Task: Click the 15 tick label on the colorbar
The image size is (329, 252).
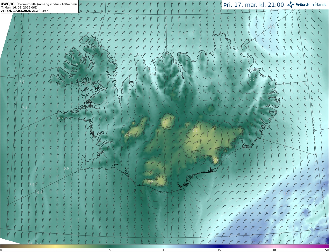Action: tap(219, 250)
